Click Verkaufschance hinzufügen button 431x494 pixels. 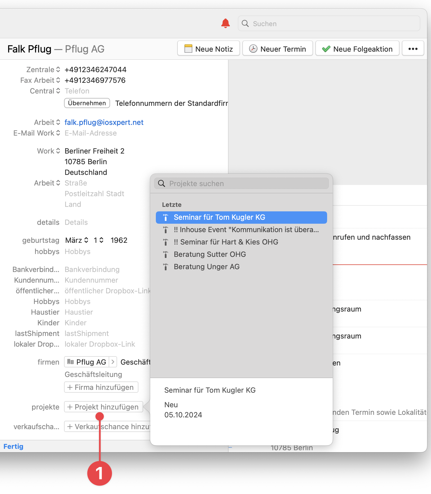point(108,427)
